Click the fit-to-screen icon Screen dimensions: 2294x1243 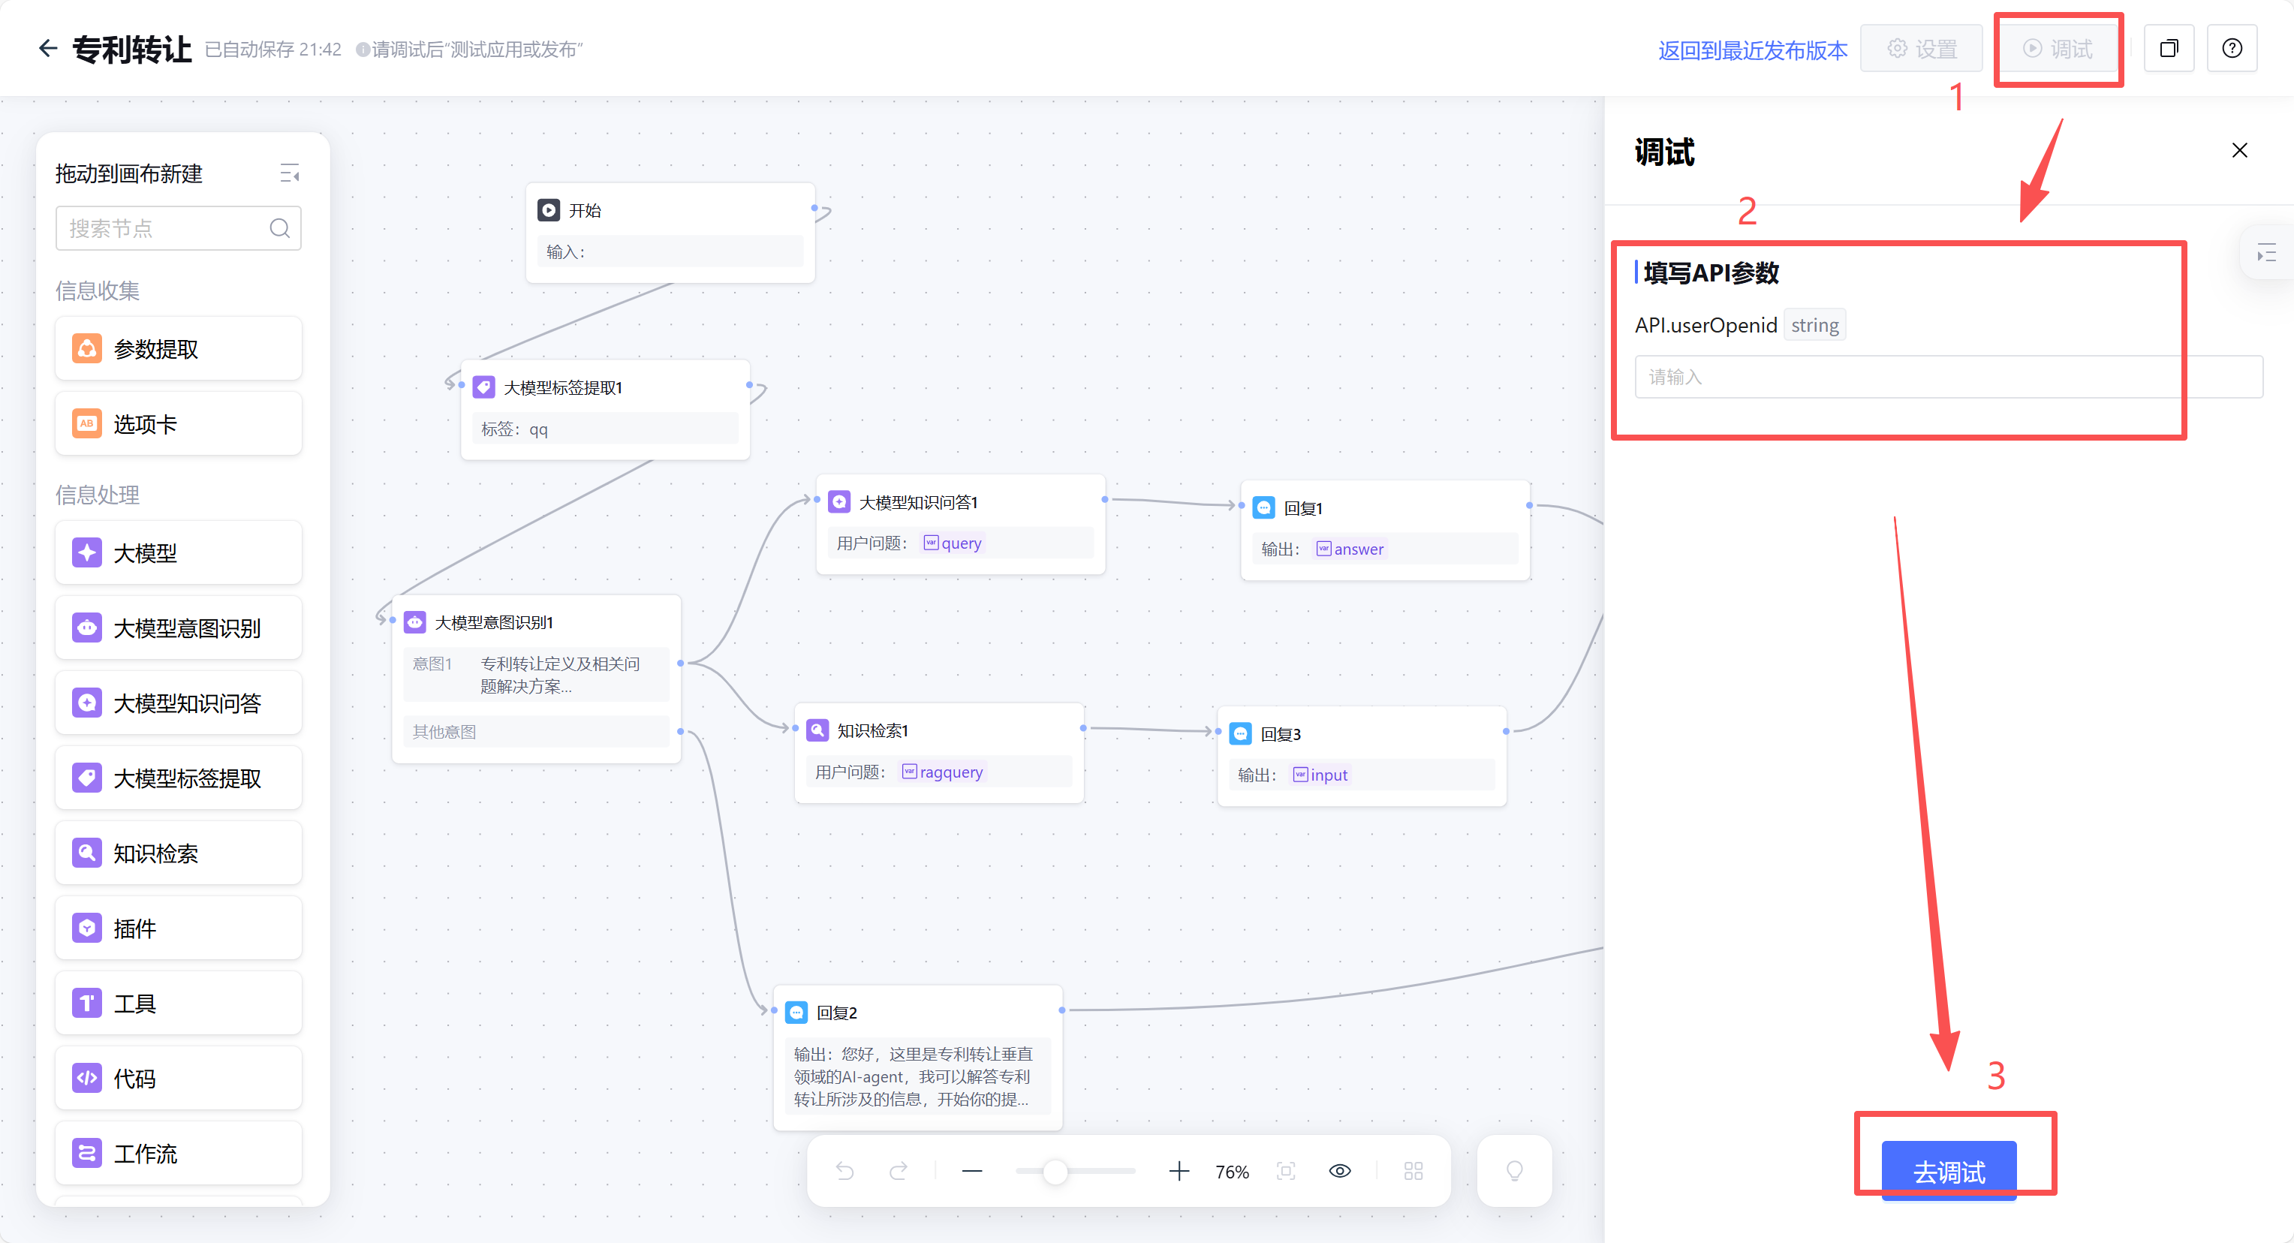pos(1285,1171)
